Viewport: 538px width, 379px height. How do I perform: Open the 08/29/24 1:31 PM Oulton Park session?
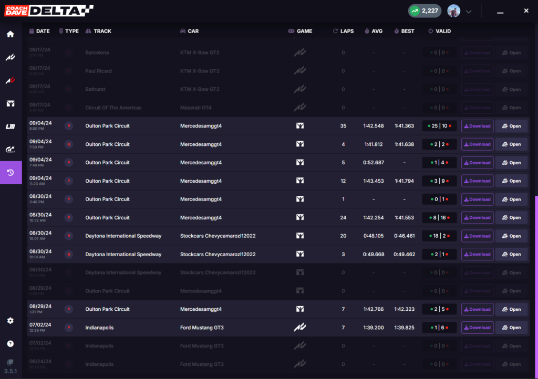[x=512, y=309]
